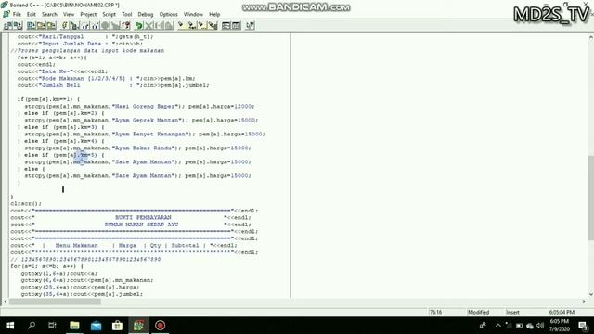Click the battery tray icon
This screenshot has width=594, height=334.
(520, 326)
